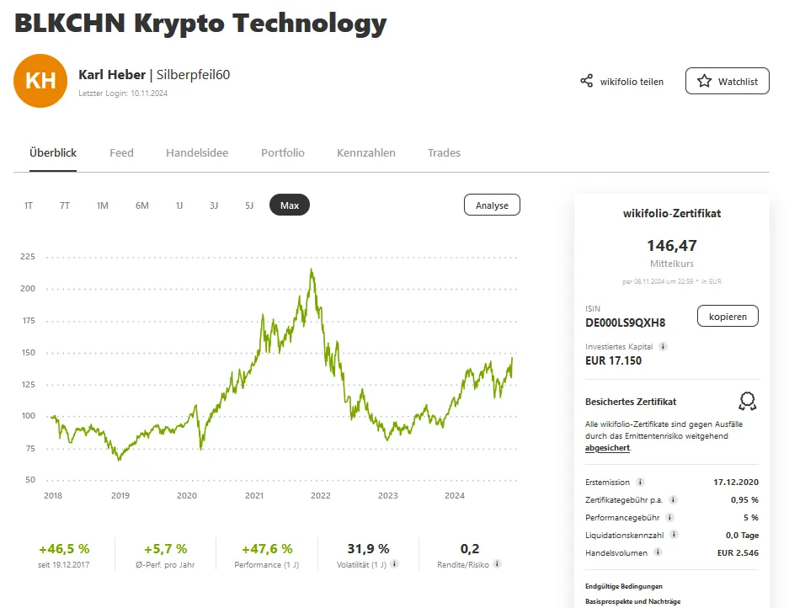Click Letzter Login date text
Screen dimensions: 789x608
pyautogui.click(x=123, y=93)
